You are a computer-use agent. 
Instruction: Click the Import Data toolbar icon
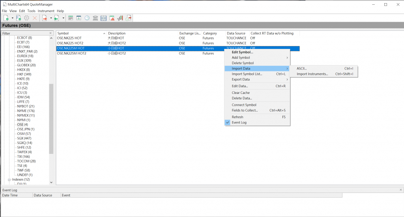tap(57, 18)
